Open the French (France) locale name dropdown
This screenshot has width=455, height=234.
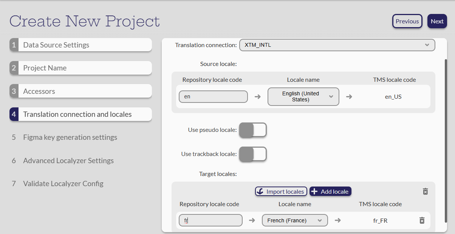coord(294,220)
